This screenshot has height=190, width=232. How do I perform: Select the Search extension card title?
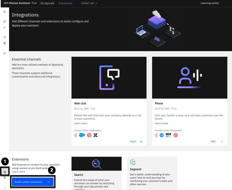point(79,175)
